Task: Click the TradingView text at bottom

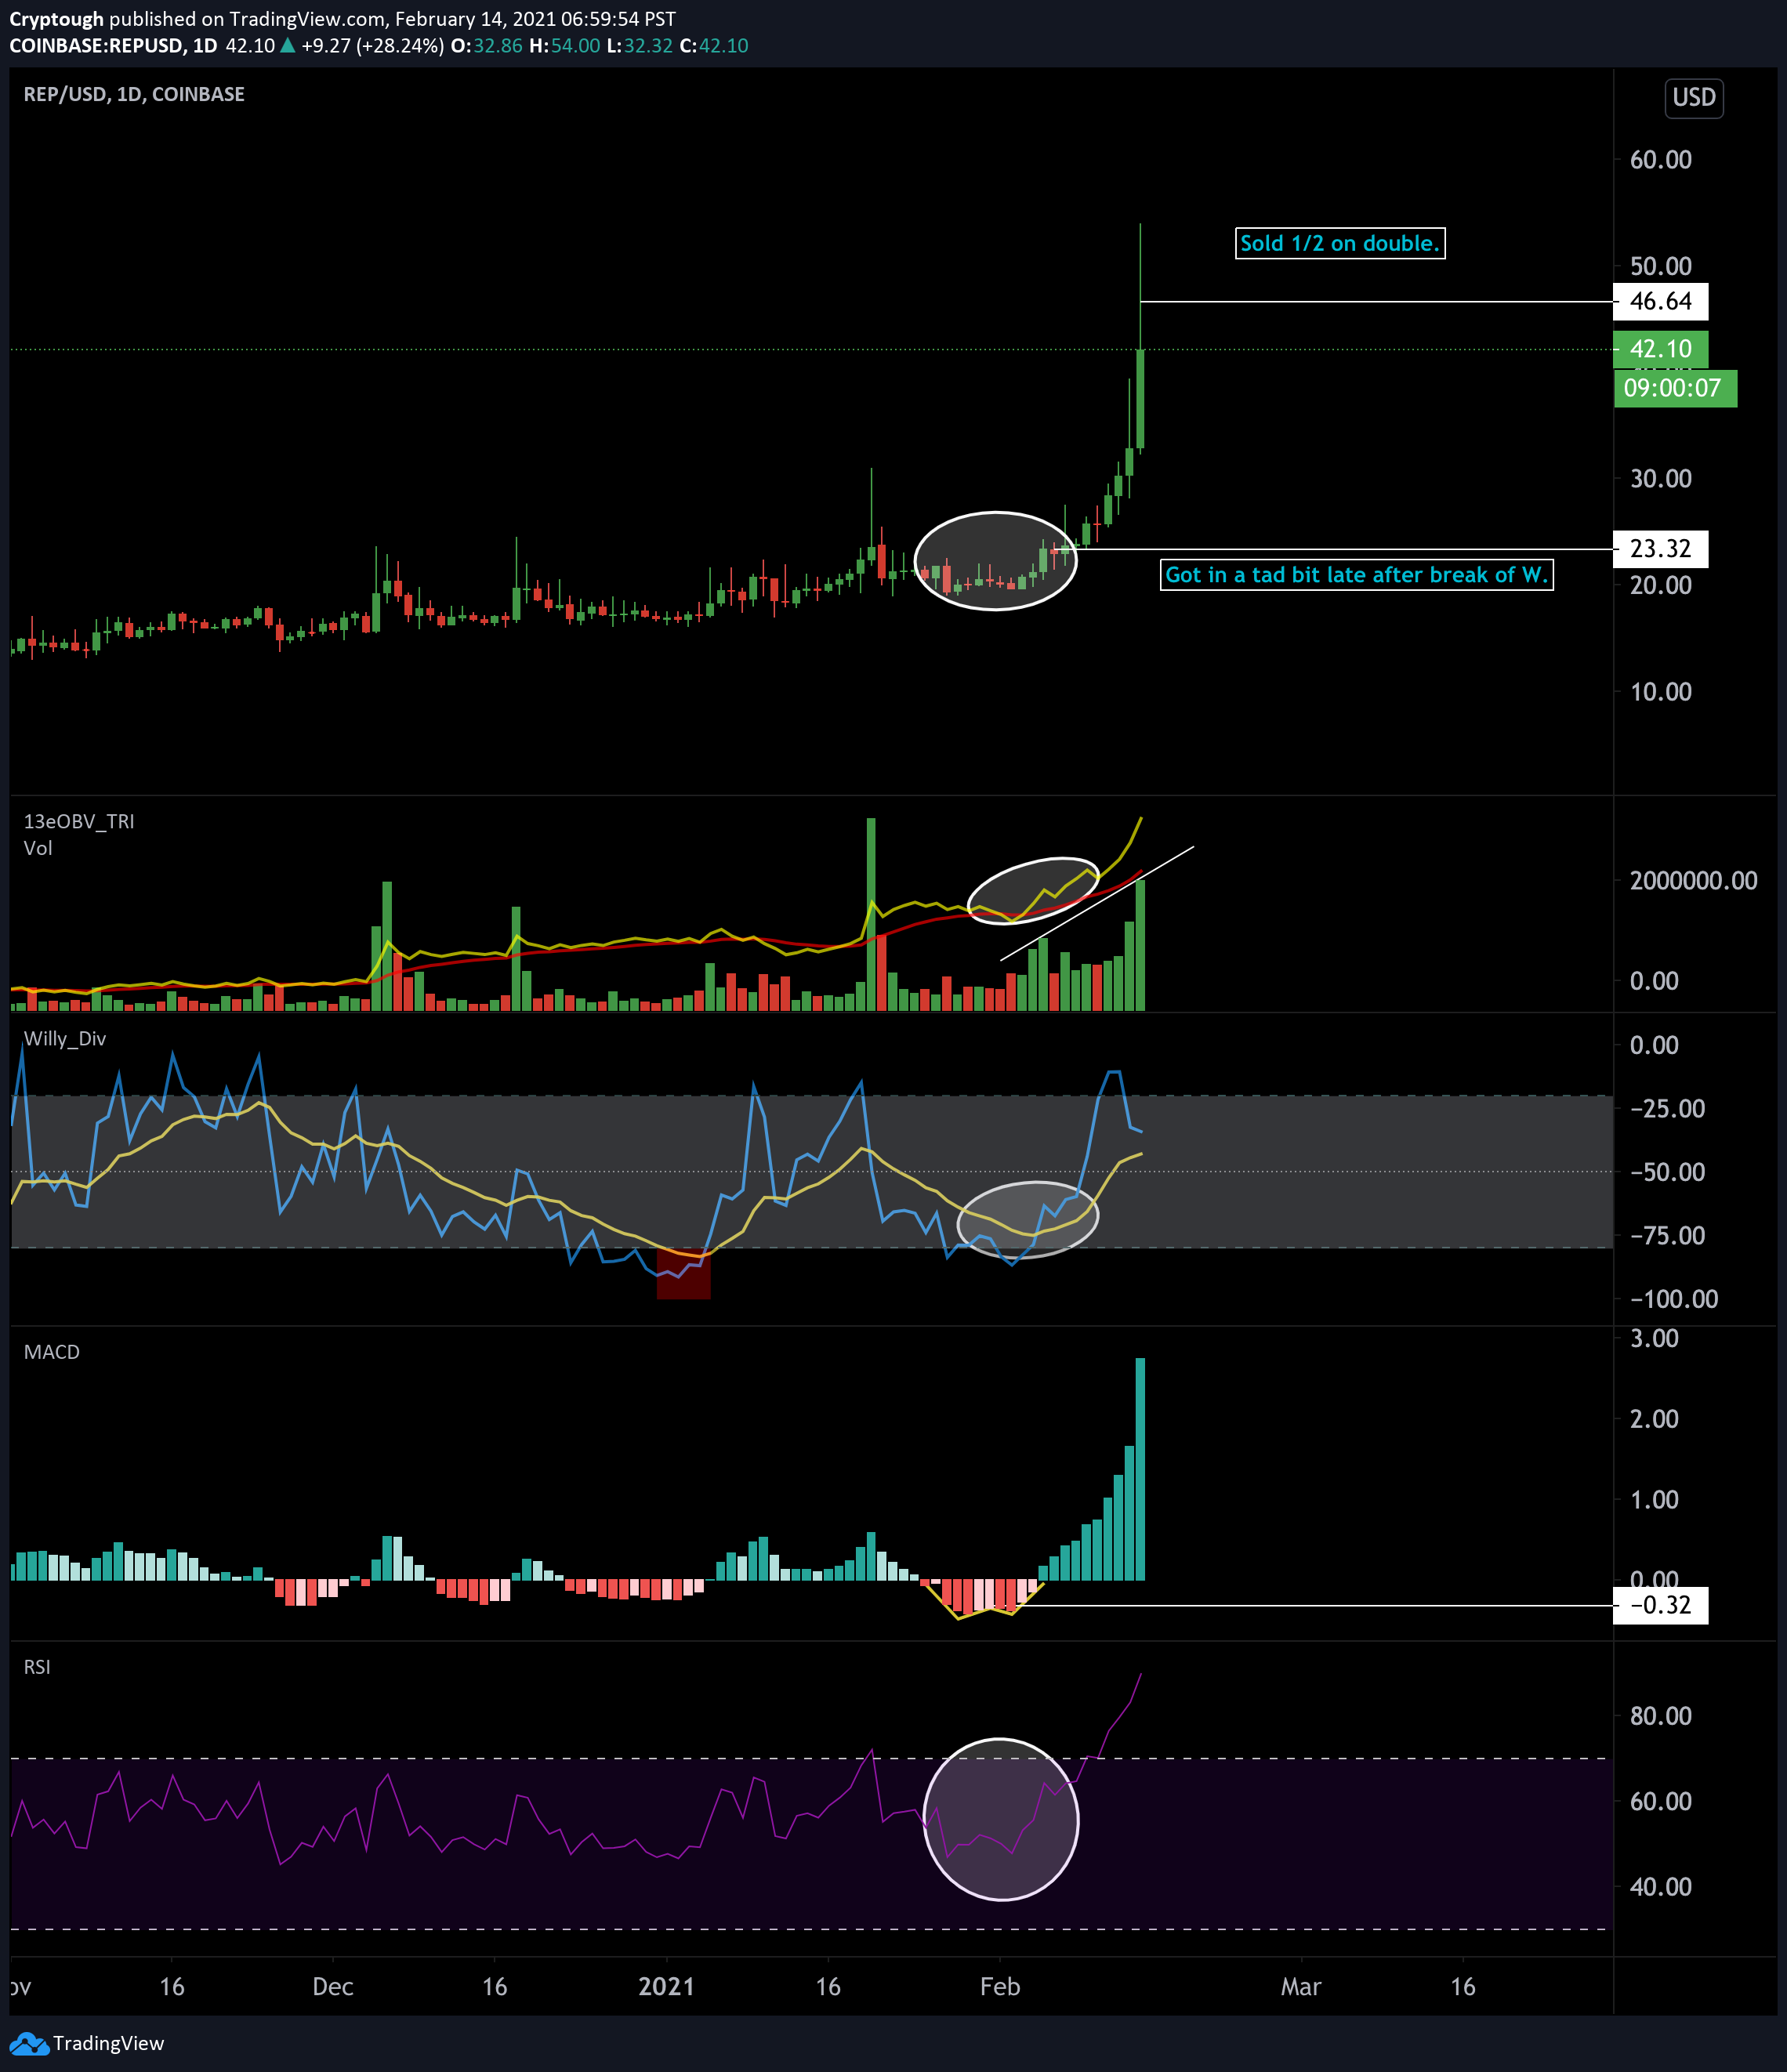Action: coord(108,2044)
